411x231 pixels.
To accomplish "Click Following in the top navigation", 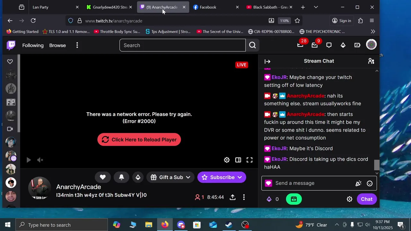I will 33,45.
